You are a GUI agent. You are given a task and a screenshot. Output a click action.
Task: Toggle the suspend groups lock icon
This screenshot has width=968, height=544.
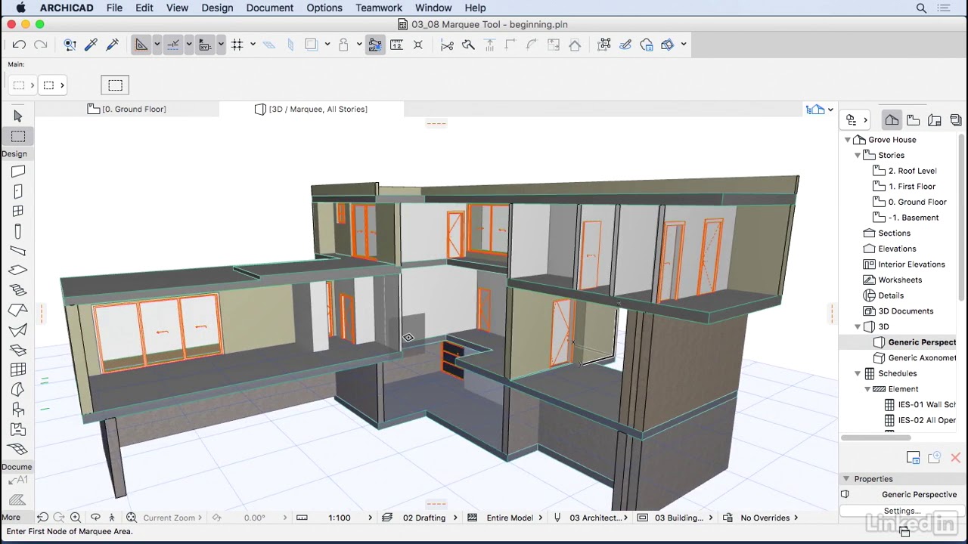(x=343, y=45)
